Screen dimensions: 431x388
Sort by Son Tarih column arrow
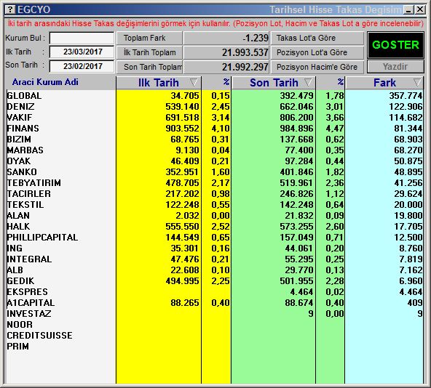tap(308, 82)
